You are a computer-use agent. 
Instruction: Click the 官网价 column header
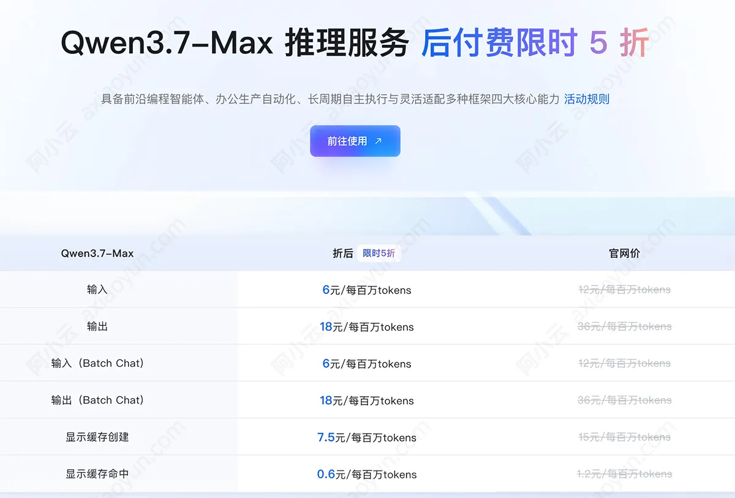(625, 253)
